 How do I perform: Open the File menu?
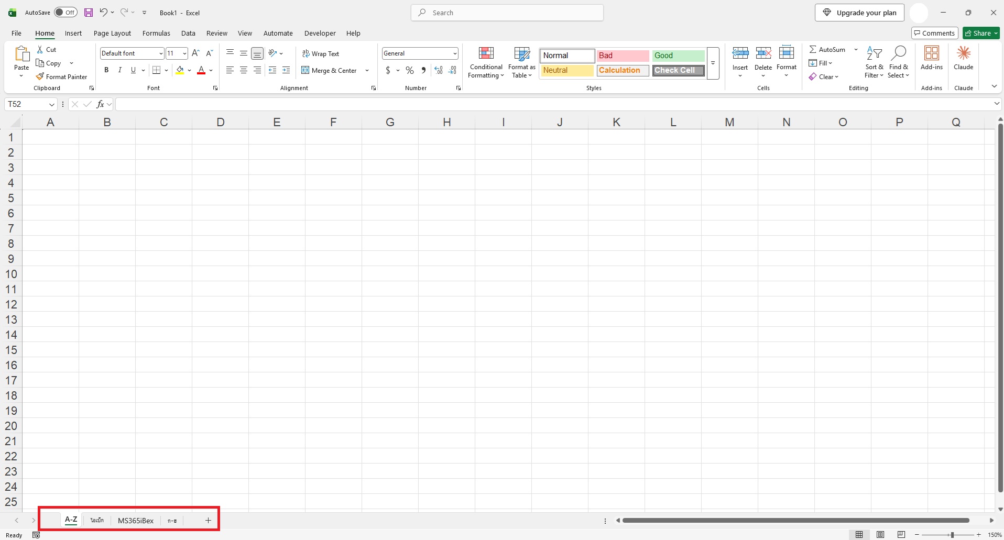[x=17, y=33]
